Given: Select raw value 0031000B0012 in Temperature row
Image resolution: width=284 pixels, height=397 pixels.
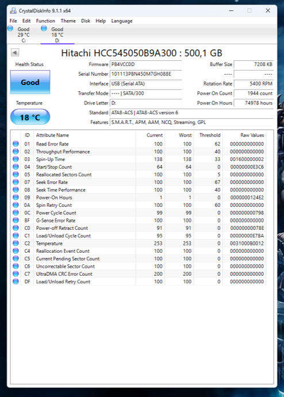Looking at the screenshot, I should click(247, 243).
